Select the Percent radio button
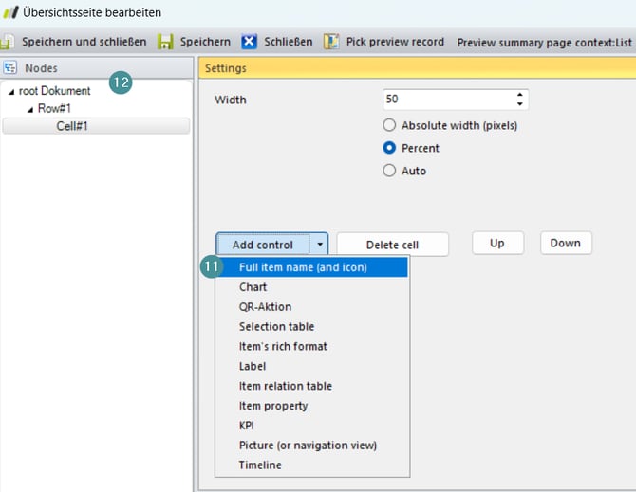 [x=389, y=148]
